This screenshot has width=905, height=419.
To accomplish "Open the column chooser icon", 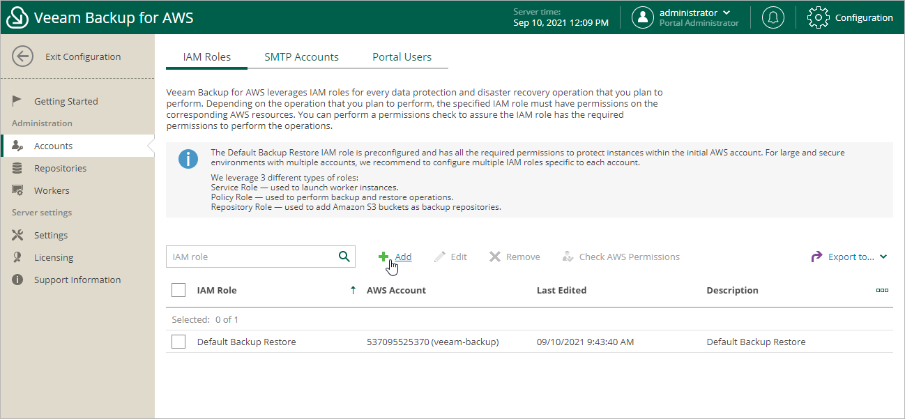I will click(x=882, y=290).
